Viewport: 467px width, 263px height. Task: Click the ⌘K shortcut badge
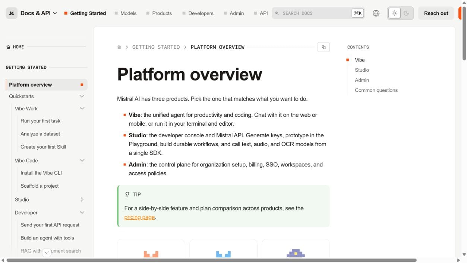pyautogui.click(x=358, y=13)
